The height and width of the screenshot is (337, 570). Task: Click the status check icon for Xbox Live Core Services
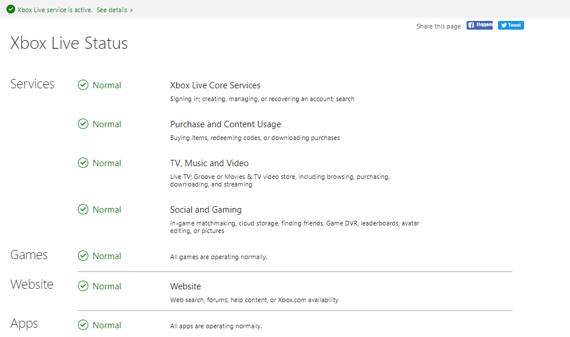(x=83, y=85)
